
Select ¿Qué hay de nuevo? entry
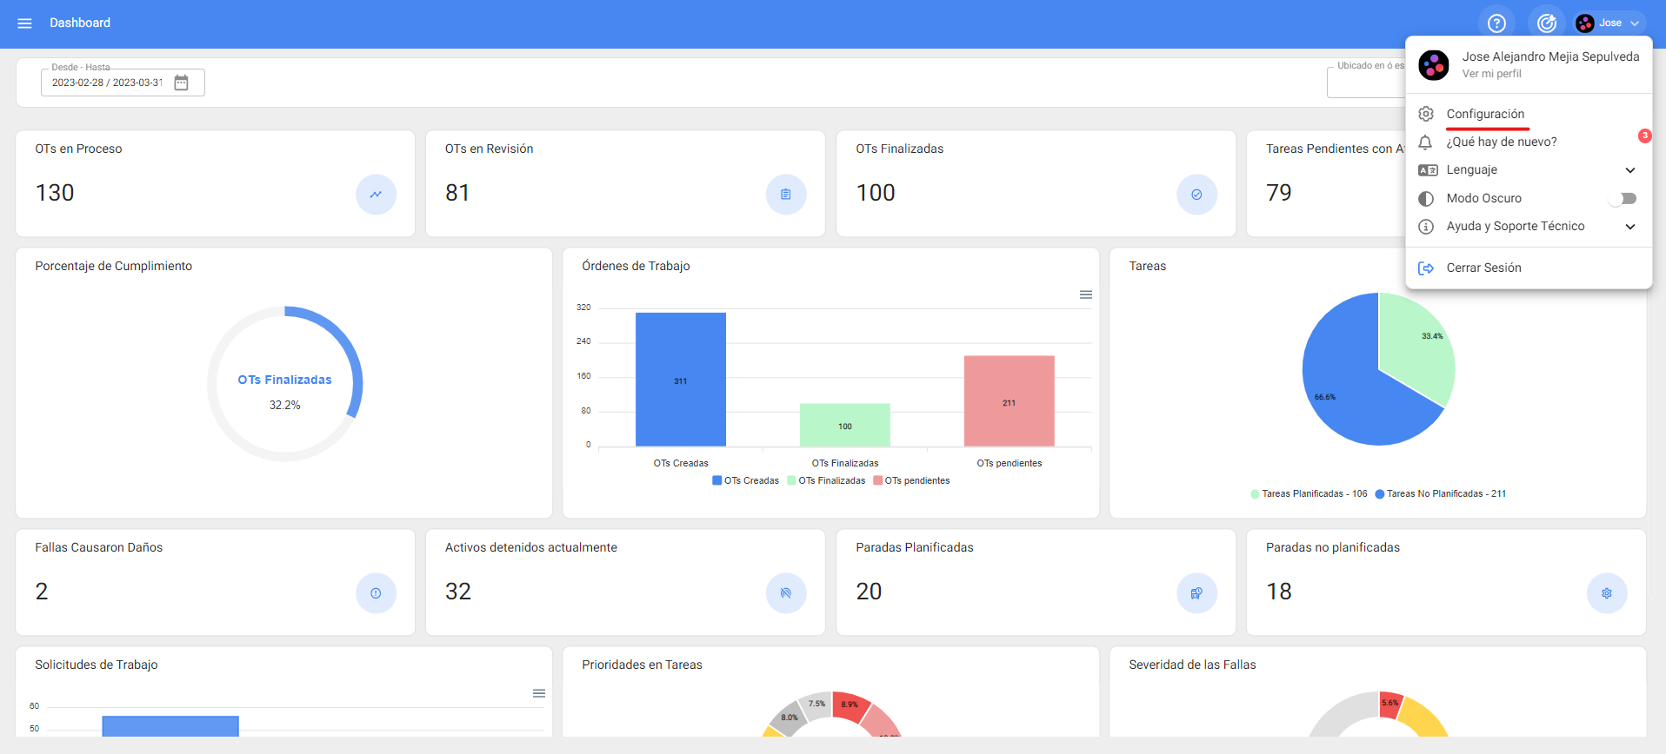point(1502,142)
